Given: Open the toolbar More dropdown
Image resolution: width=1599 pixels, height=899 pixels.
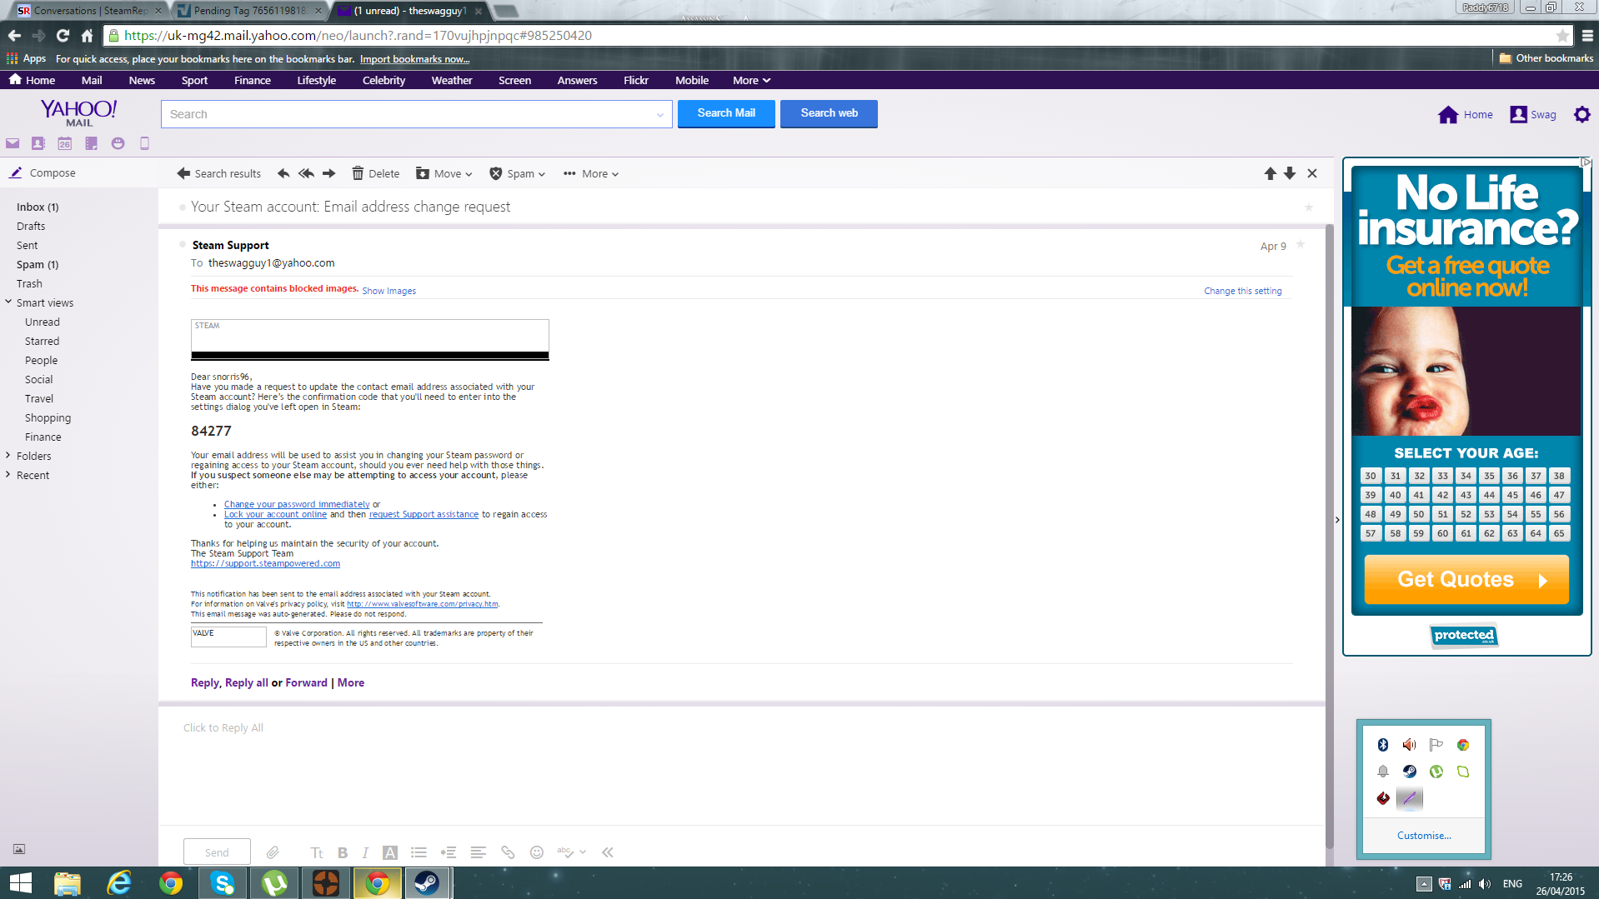Looking at the screenshot, I should 591,173.
